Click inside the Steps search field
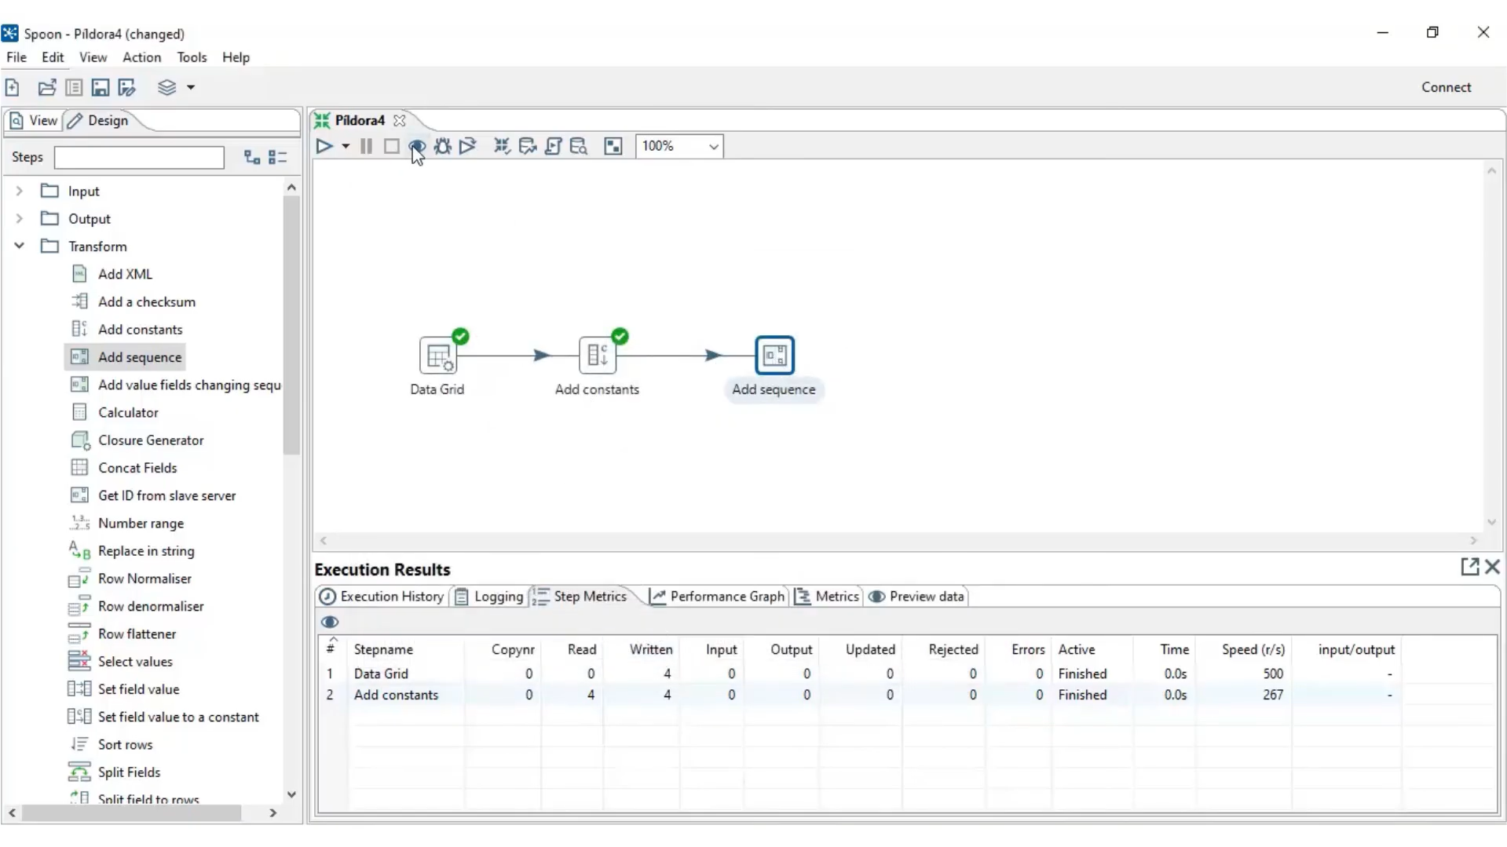This screenshot has height=847, width=1507. tap(138, 157)
